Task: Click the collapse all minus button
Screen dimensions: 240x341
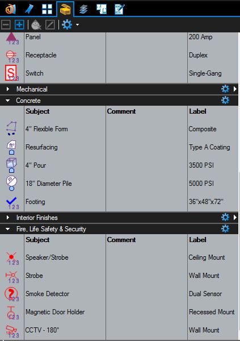Action: 6,24
